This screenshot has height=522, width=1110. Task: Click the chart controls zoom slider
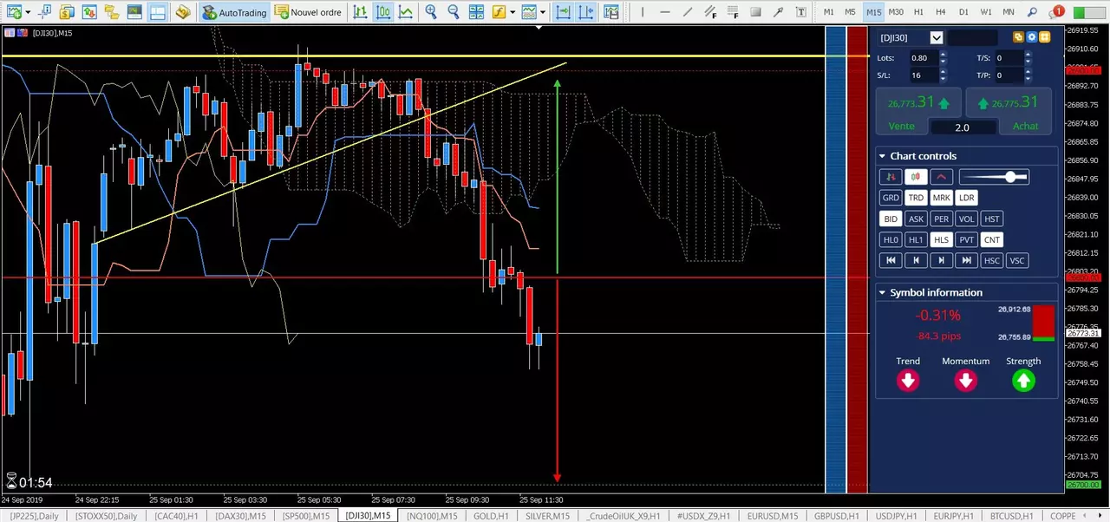coord(994,177)
